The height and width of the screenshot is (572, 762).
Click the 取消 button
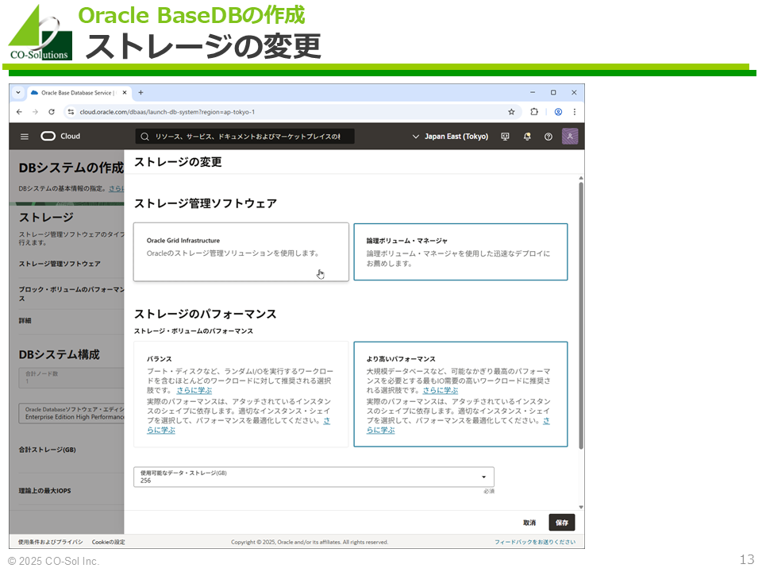pos(529,523)
